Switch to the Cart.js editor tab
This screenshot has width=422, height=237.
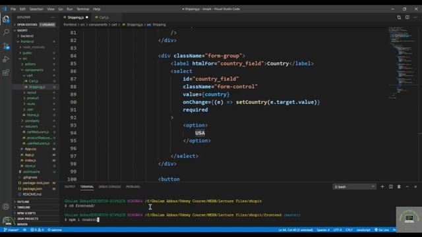104,17
